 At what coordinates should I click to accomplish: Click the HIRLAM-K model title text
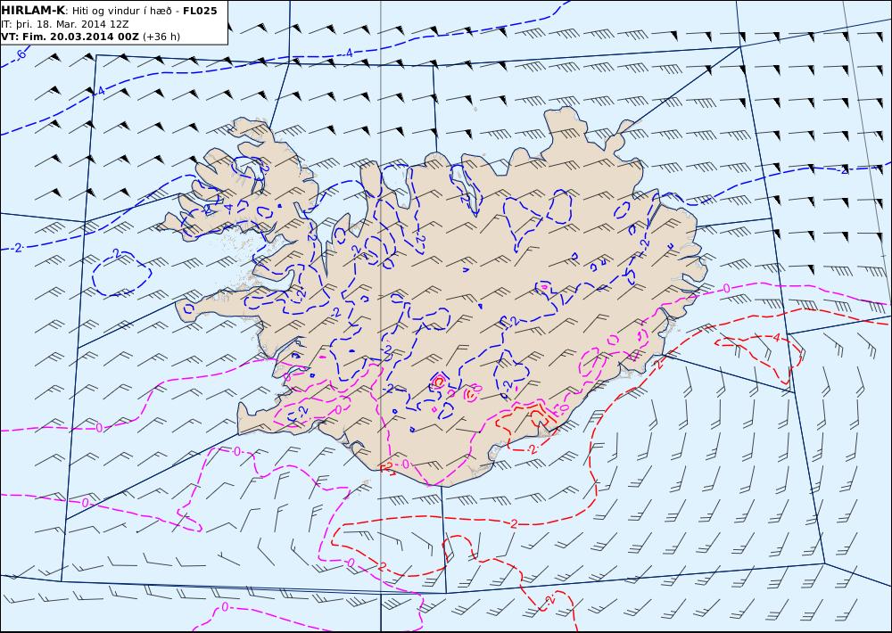(x=34, y=11)
